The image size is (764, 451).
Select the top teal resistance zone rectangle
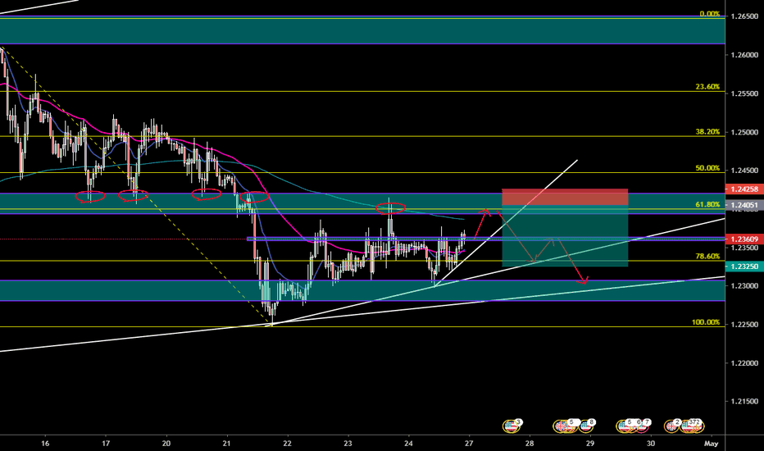[362, 30]
